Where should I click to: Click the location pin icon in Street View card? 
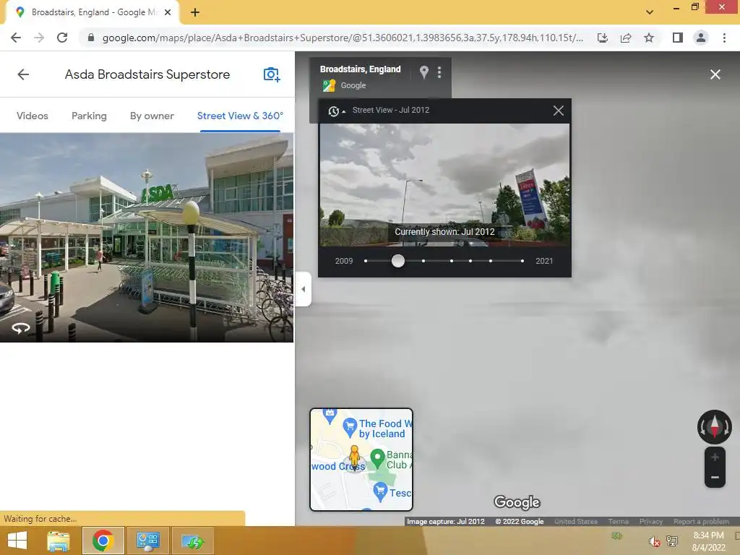point(423,72)
